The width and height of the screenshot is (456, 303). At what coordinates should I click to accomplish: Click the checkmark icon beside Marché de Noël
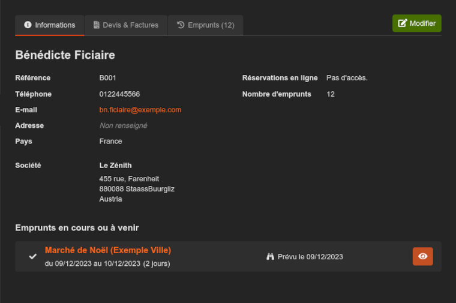[33, 257]
